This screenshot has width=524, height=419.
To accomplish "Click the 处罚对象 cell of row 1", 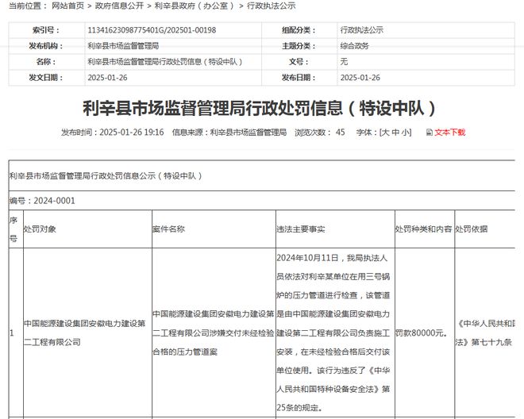I will pyautogui.click(x=87, y=333).
